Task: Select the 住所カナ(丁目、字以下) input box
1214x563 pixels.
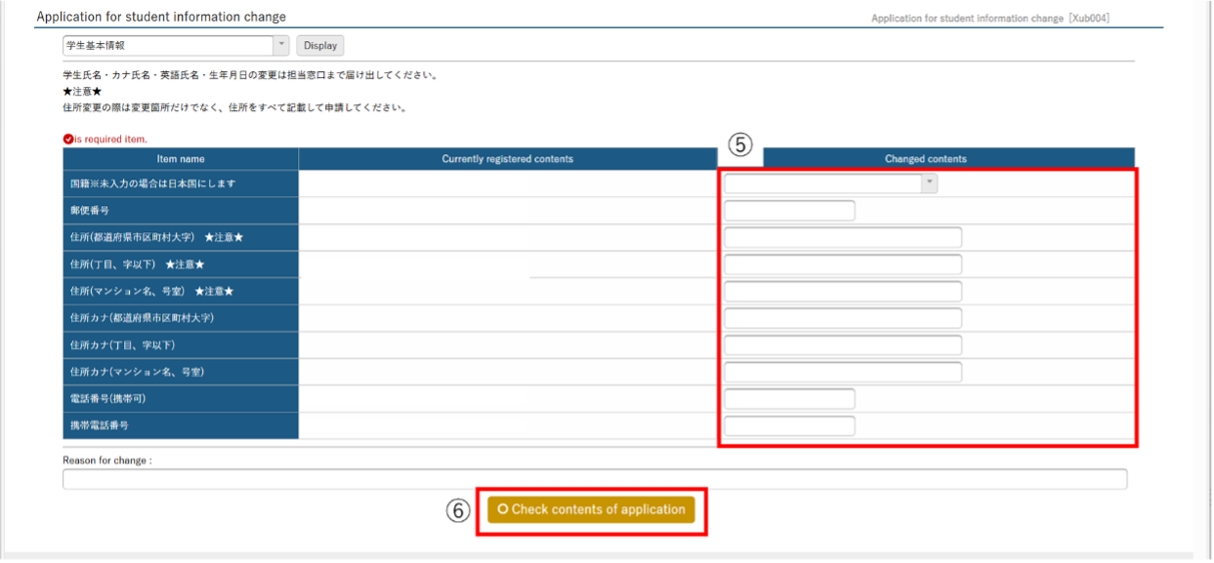Action: [x=842, y=345]
